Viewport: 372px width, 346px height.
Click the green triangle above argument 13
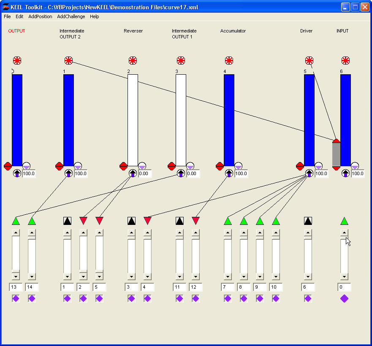16,221
